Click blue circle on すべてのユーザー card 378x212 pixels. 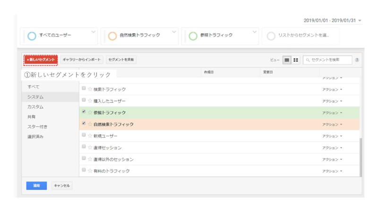tap(32, 36)
